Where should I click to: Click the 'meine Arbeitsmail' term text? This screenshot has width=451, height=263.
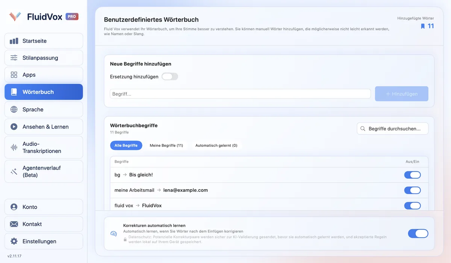(134, 190)
